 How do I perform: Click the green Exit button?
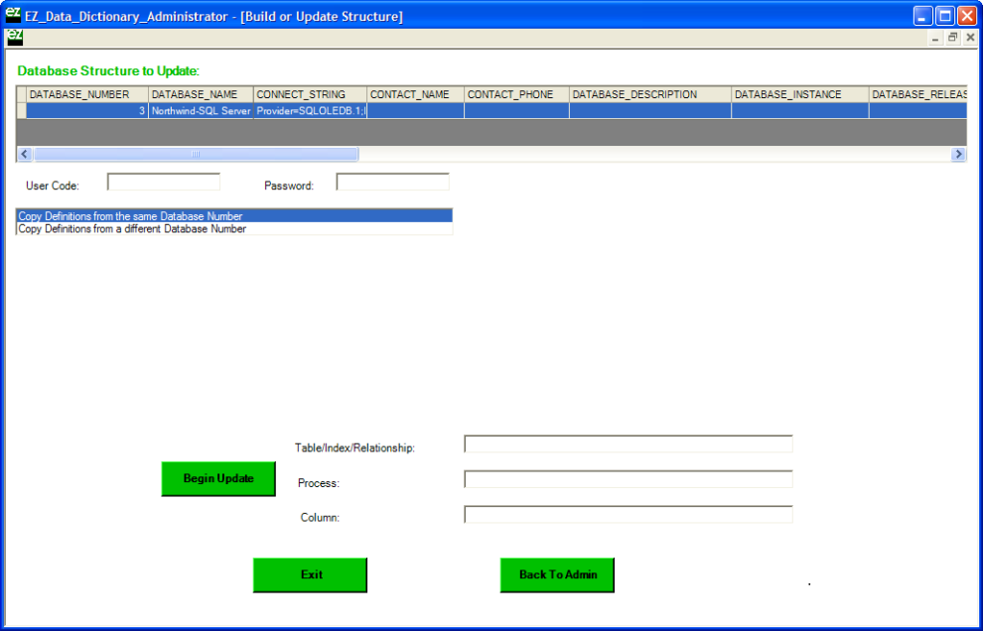click(x=310, y=574)
